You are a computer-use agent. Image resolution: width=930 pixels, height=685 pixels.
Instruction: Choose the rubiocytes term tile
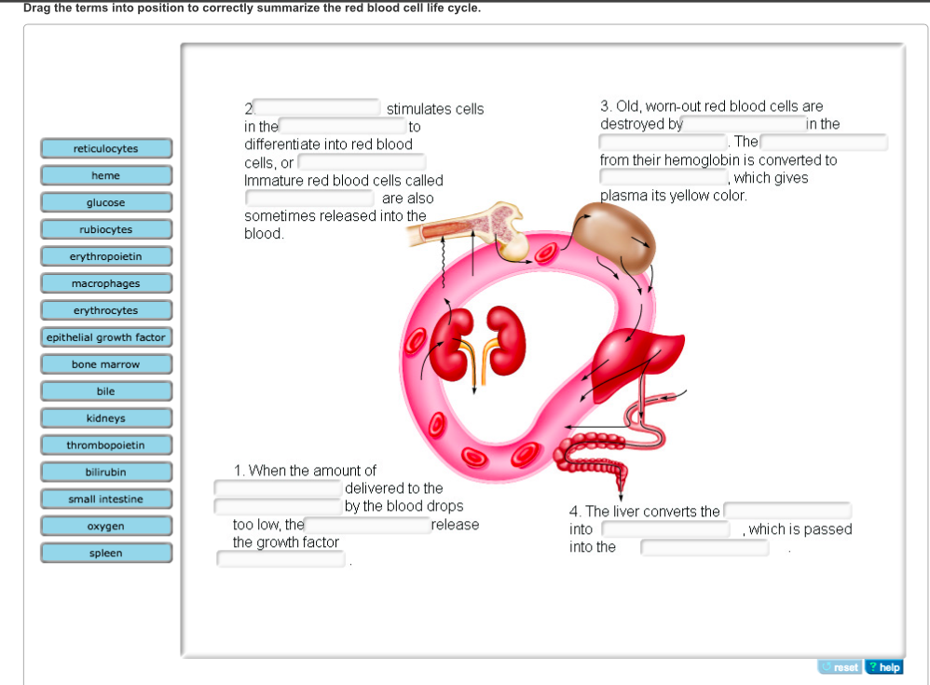[x=106, y=229]
